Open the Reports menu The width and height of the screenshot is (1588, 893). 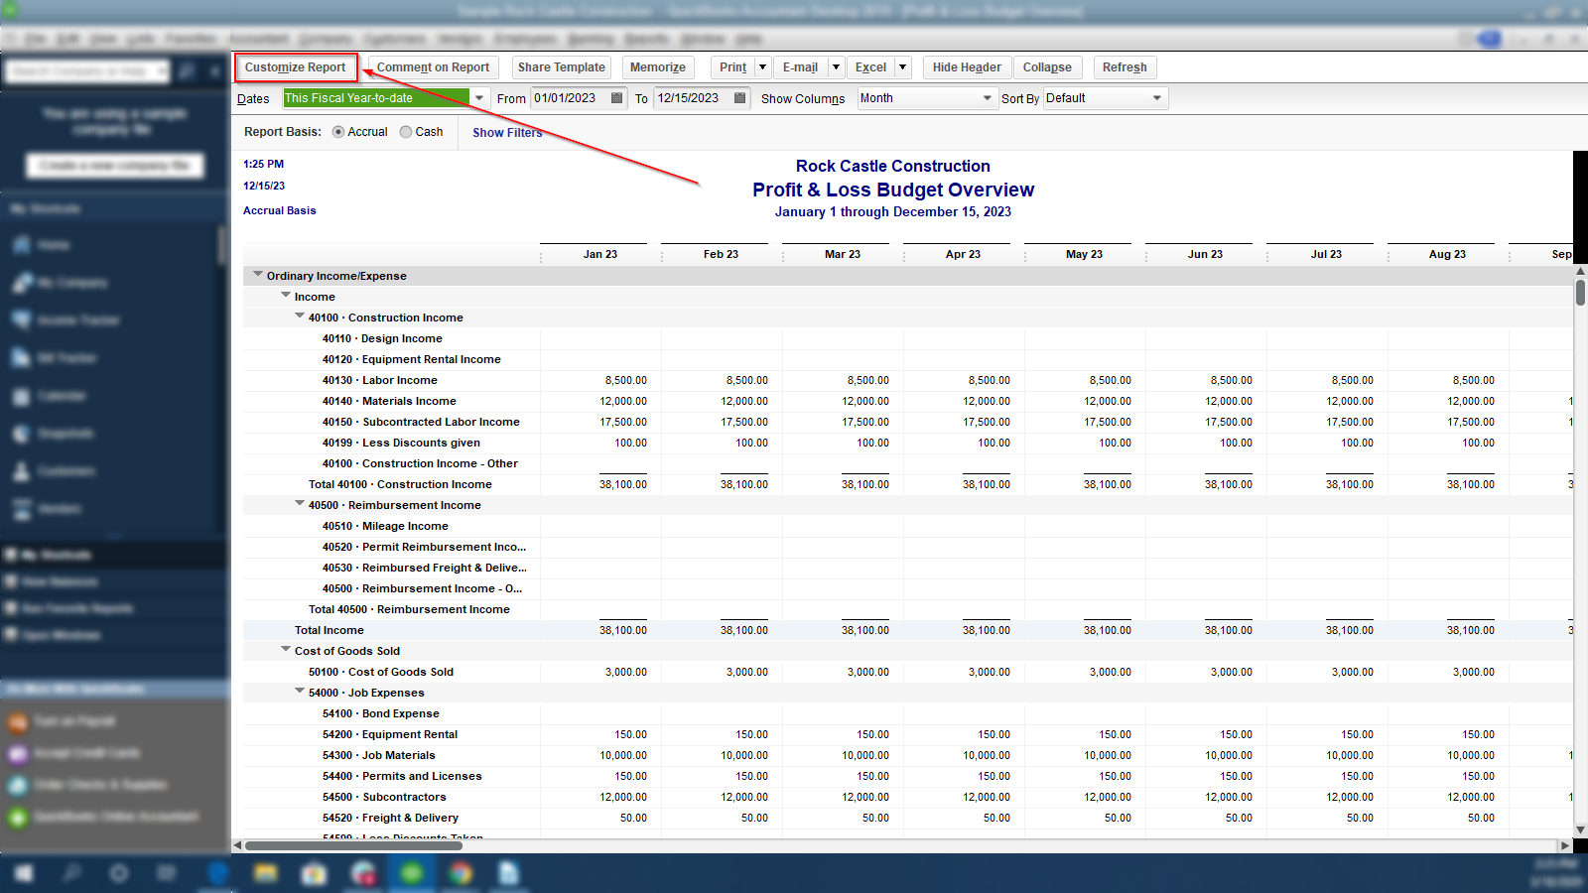pyautogui.click(x=646, y=39)
